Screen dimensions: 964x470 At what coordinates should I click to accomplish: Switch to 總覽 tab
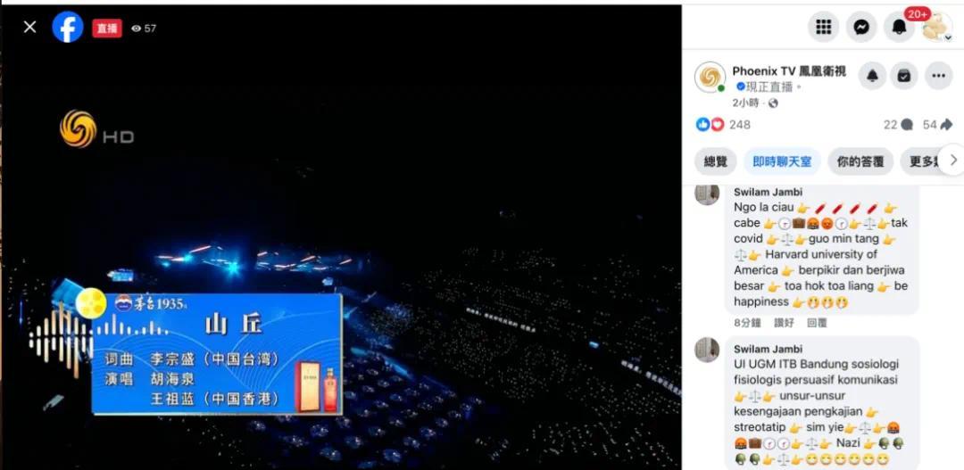[x=716, y=161]
